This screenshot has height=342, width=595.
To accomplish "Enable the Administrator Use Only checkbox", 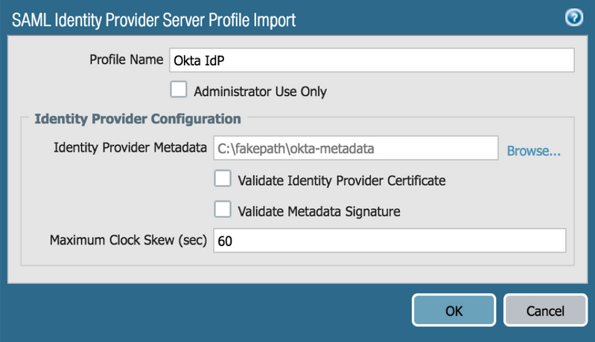I will coord(179,91).
